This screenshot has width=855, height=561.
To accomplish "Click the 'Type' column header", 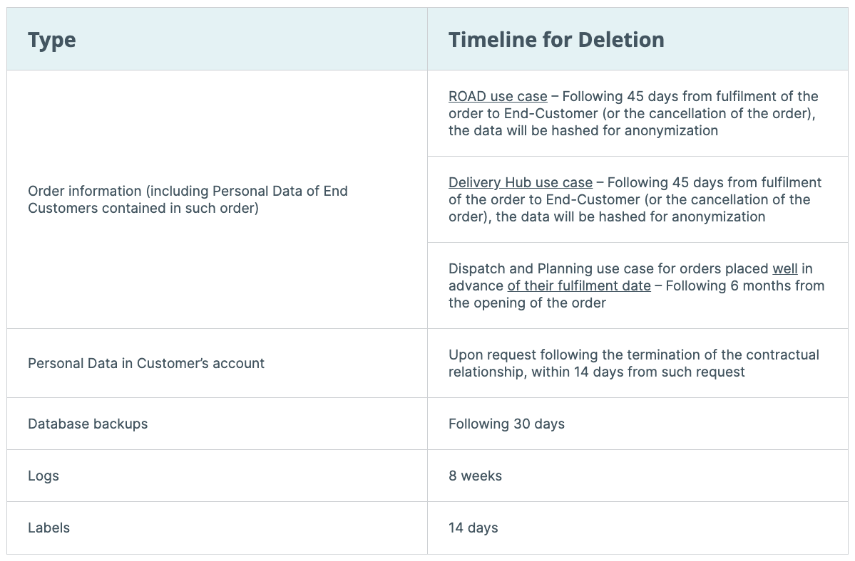I will (52, 40).
